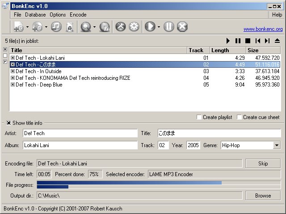Image resolution: width=286 pixels, height=214 pixels.
Task: Click the LAME MP3 Encoder field
Action: (x=214, y=174)
